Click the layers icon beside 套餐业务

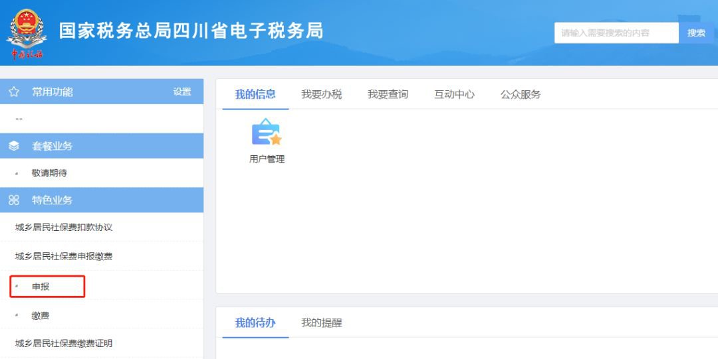[x=14, y=146]
